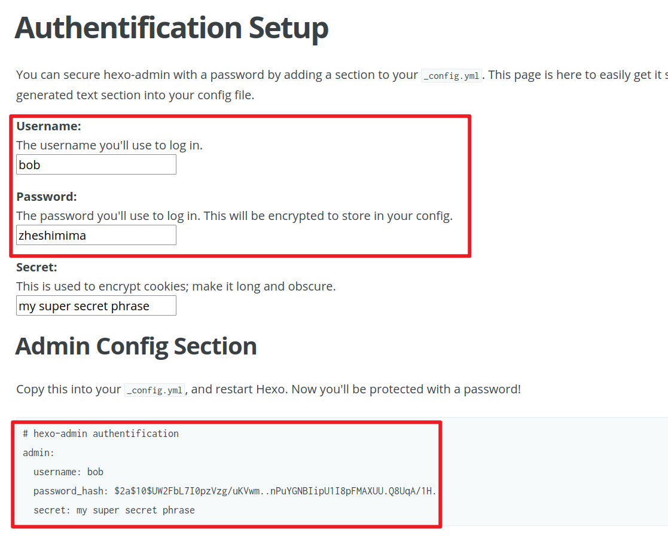The image size is (668, 538).
Task: Click the # hexo-admin authentification comment line
Action: (x=100, y=433)
